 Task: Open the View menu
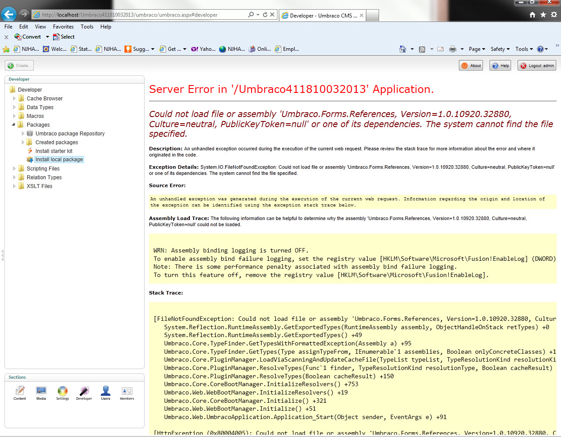[x=40, y=27]
